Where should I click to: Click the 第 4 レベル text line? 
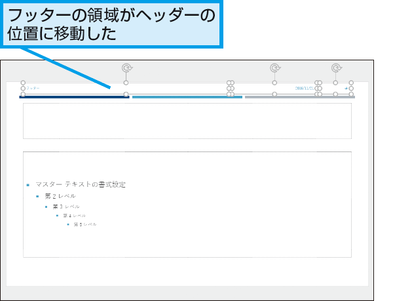(74, 216)
